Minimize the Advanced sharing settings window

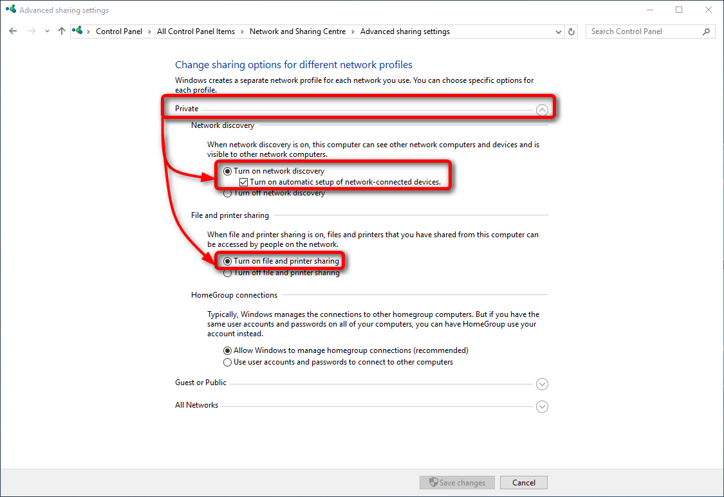click(649, 10)
